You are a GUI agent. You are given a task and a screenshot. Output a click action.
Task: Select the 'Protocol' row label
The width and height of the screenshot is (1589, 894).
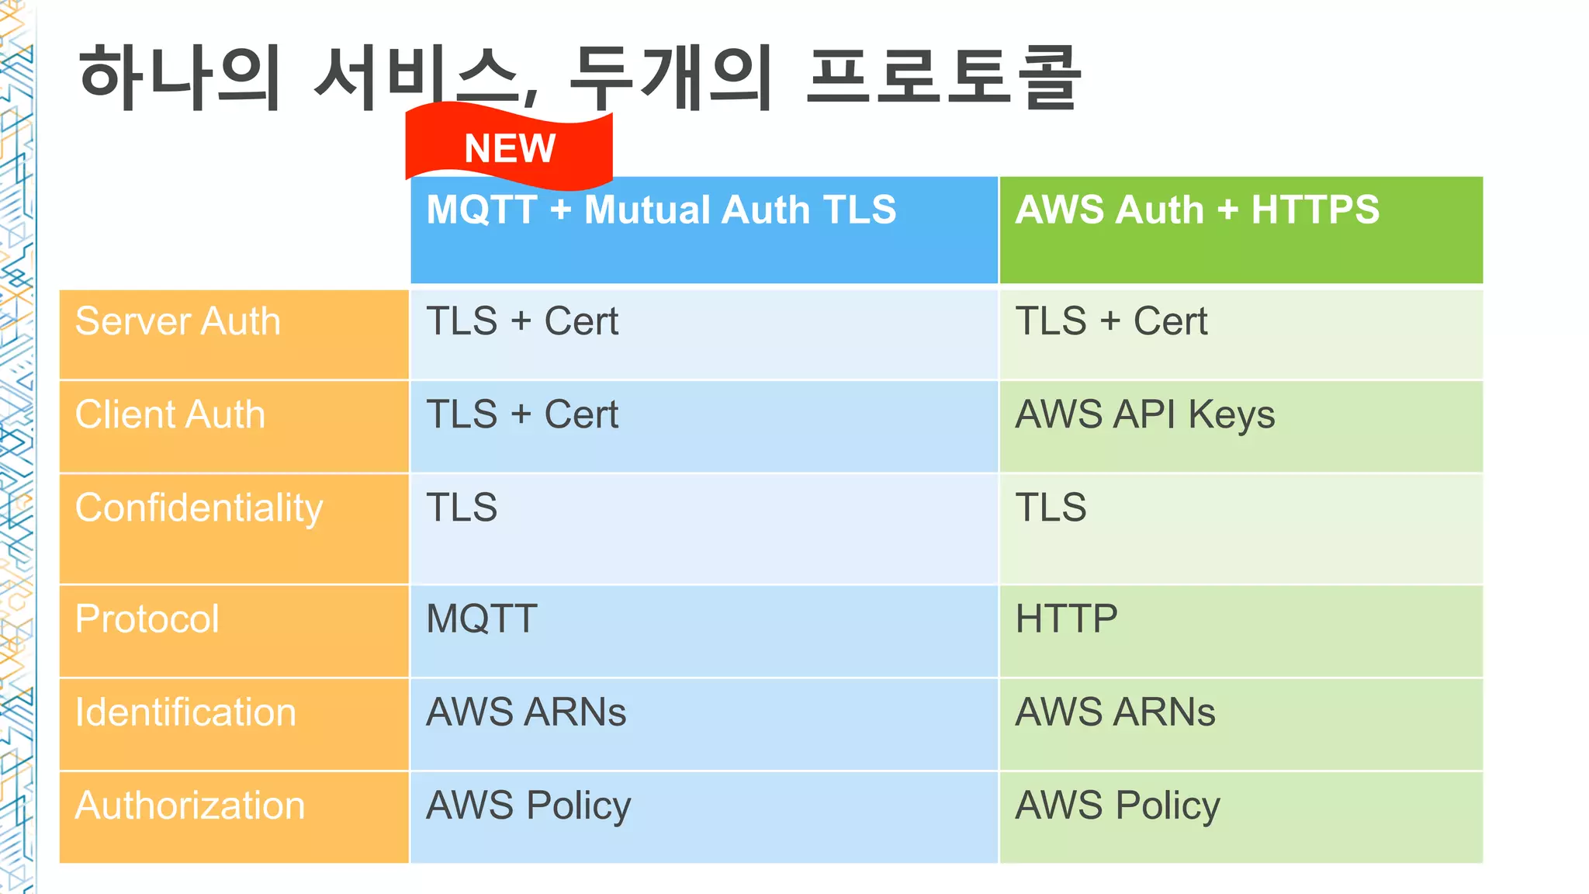(x=234, y=631)
